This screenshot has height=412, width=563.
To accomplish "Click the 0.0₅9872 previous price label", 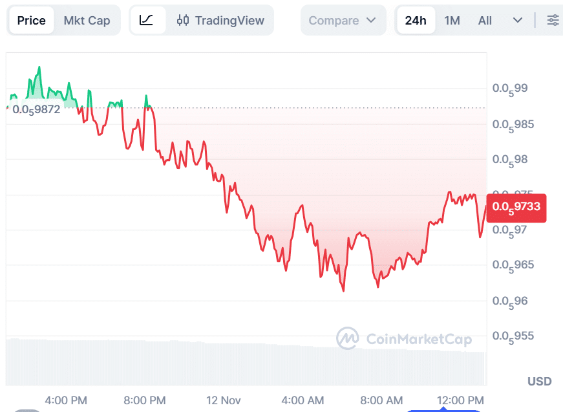I will pyautogui.click(x=36, y=109).
